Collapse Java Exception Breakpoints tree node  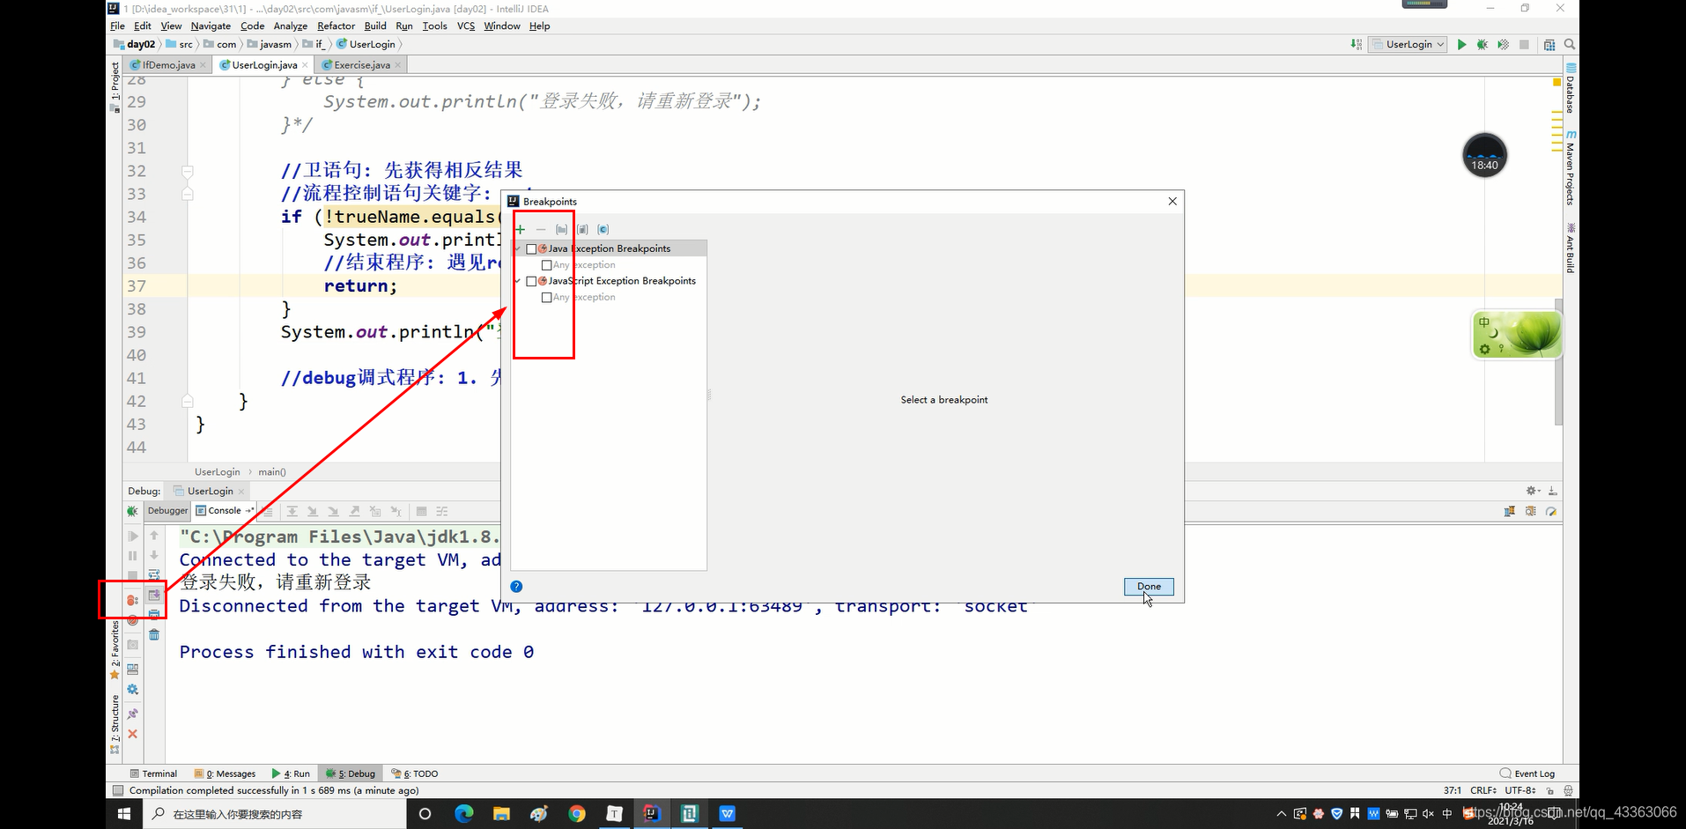pos(518,248)
